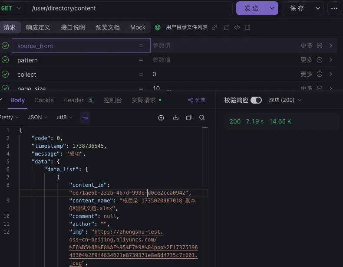The width and height of the screenshot is (343, 267).
Task: Toggle the 校验响应 switch
Action: (256, 100)
